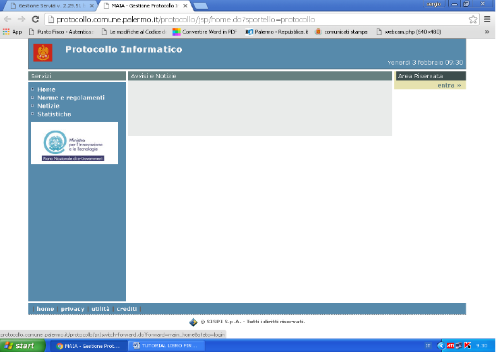Open the footer privacy link

click(x=72, y=309)
